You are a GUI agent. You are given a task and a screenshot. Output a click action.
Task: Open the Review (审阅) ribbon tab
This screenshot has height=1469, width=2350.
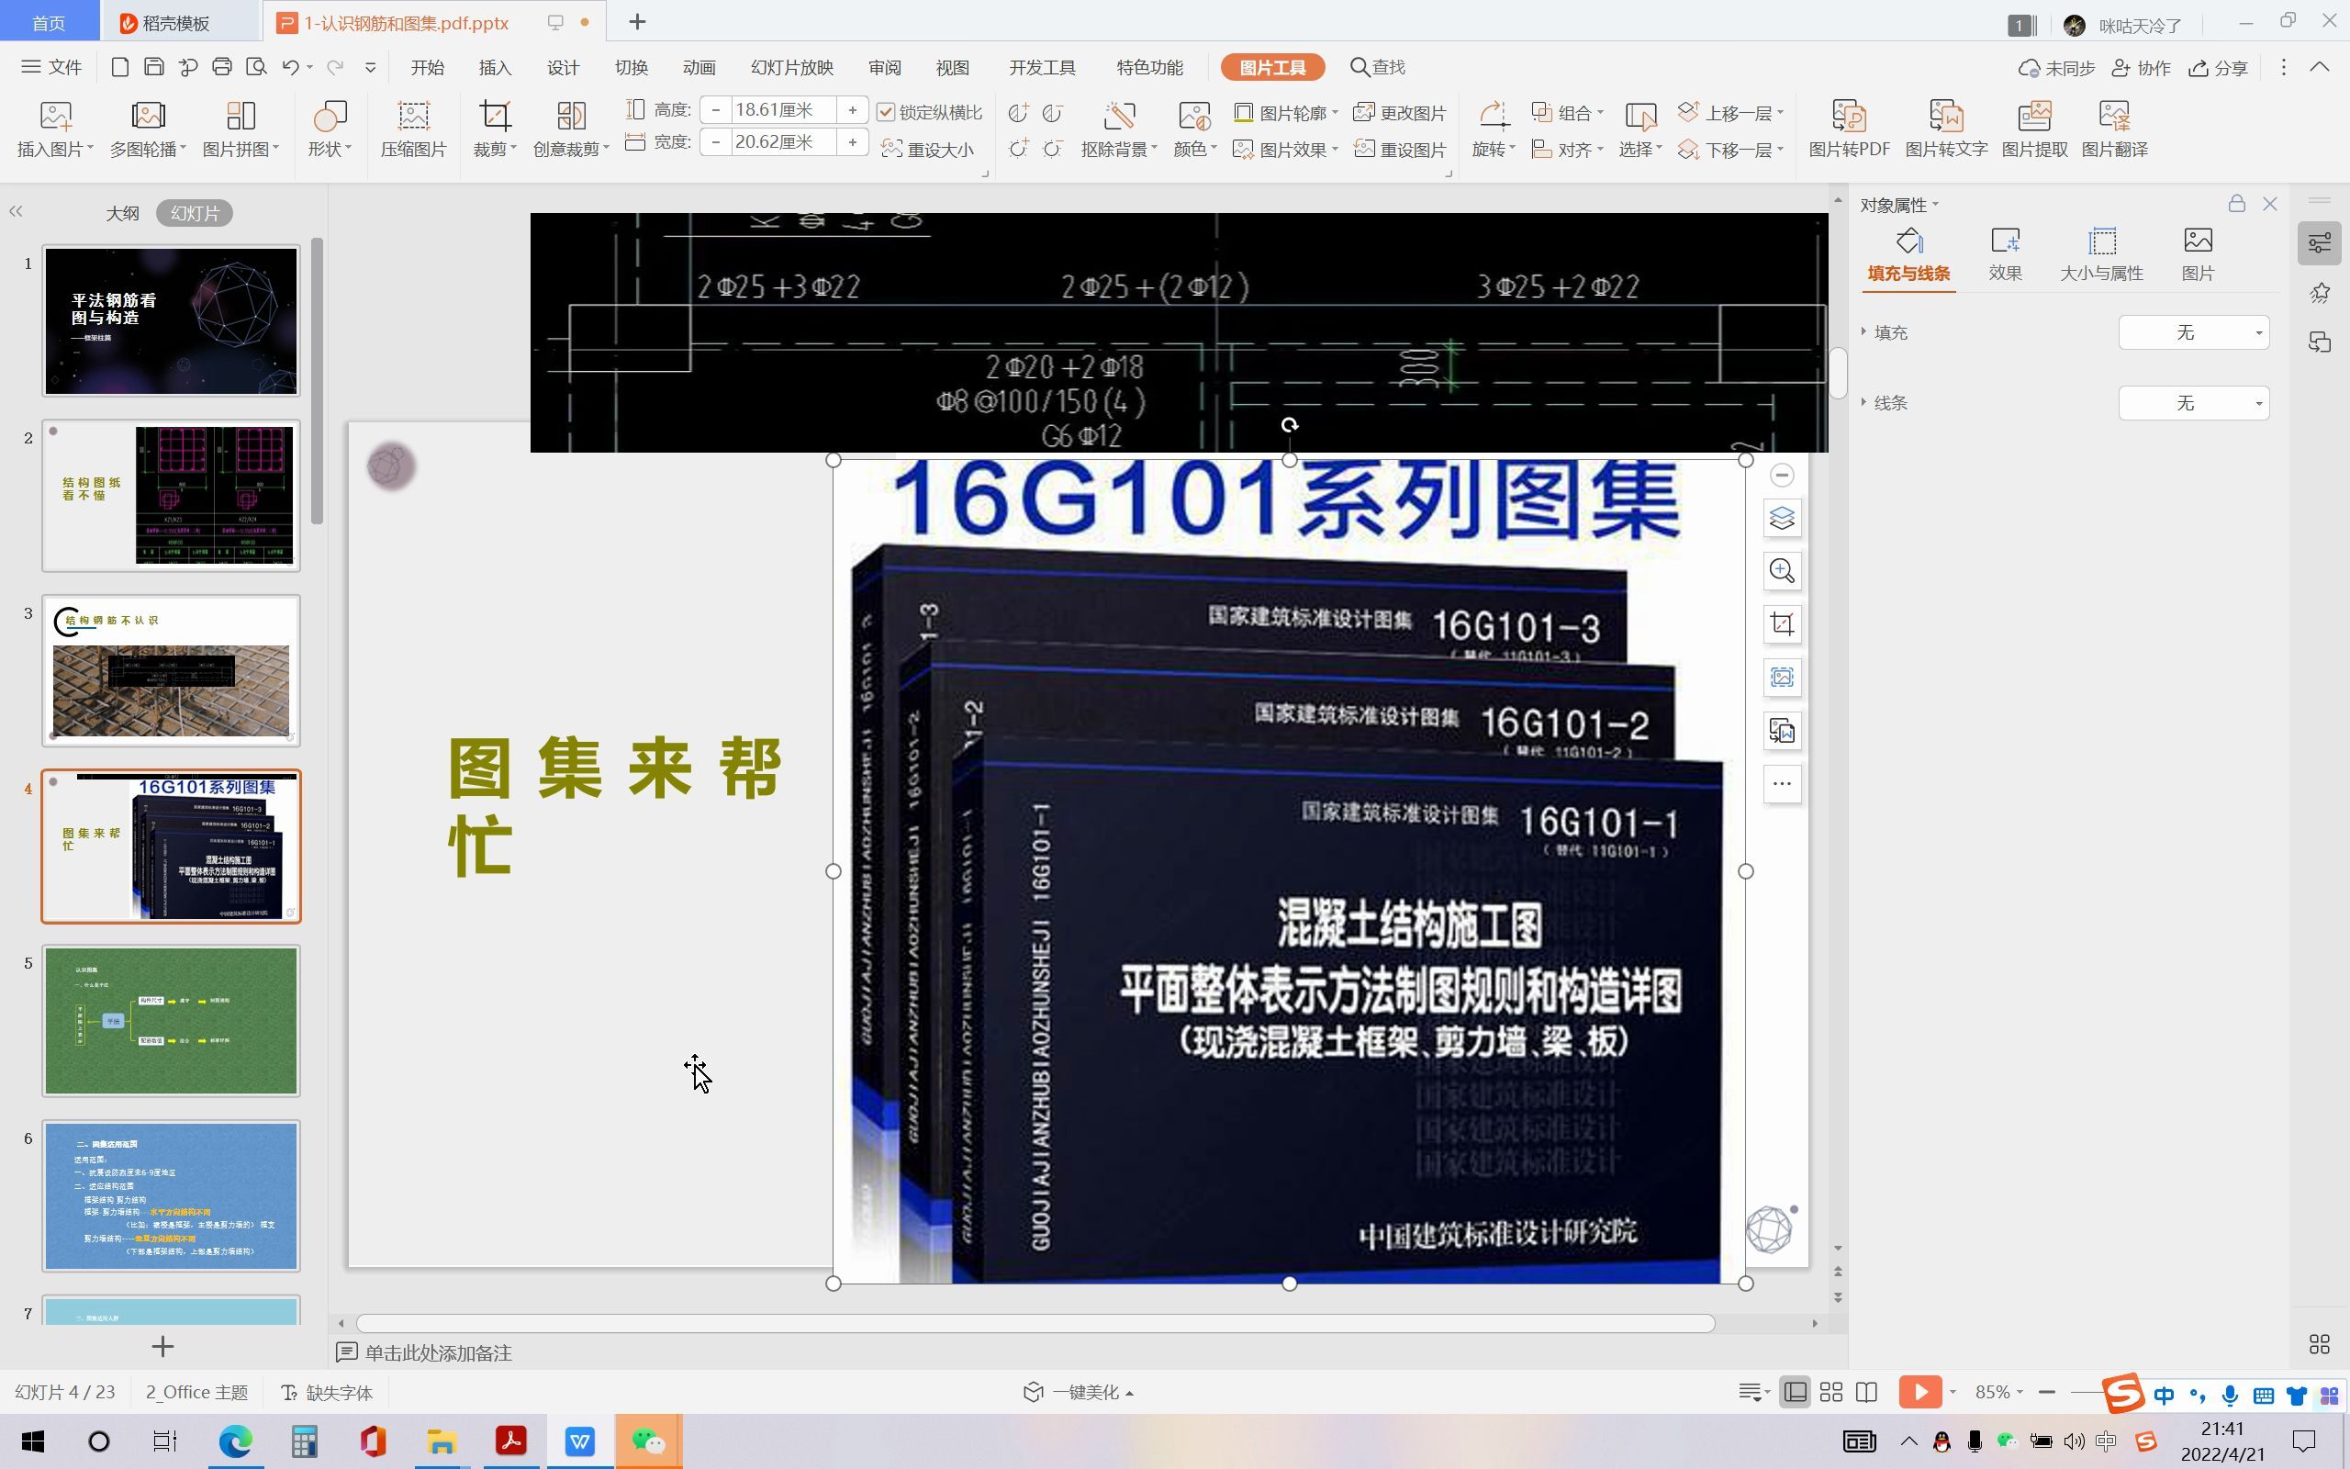pyautogui.click(x=884, y=68)
